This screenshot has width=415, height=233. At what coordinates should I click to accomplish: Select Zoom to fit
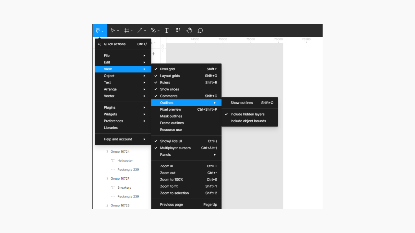(169, 186)
